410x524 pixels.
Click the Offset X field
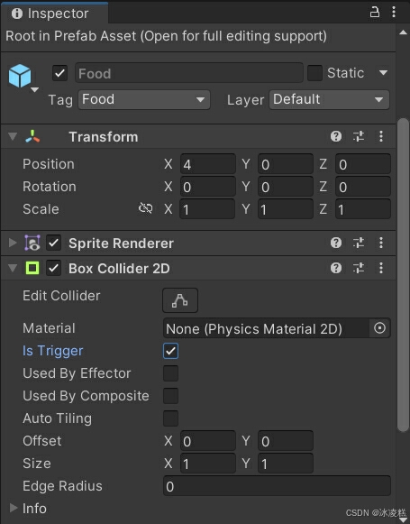(x=208, y=441)
